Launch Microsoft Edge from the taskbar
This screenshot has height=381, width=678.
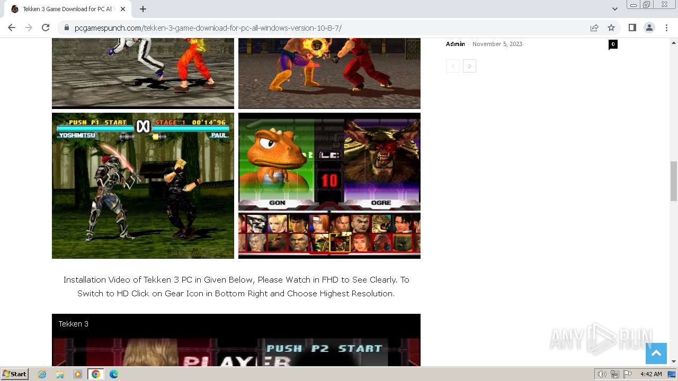[114, 374]
